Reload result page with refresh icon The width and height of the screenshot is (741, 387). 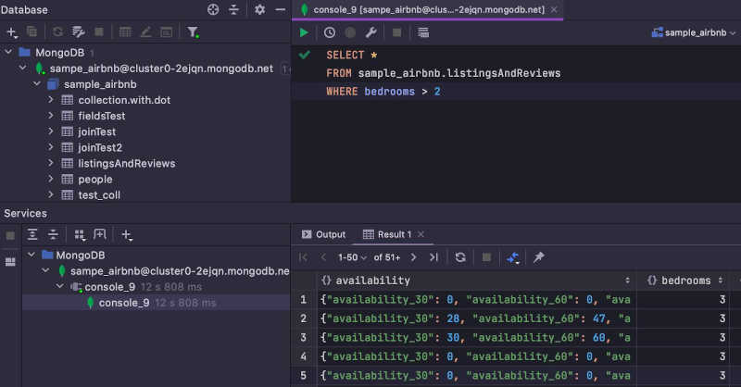(460, 257)
